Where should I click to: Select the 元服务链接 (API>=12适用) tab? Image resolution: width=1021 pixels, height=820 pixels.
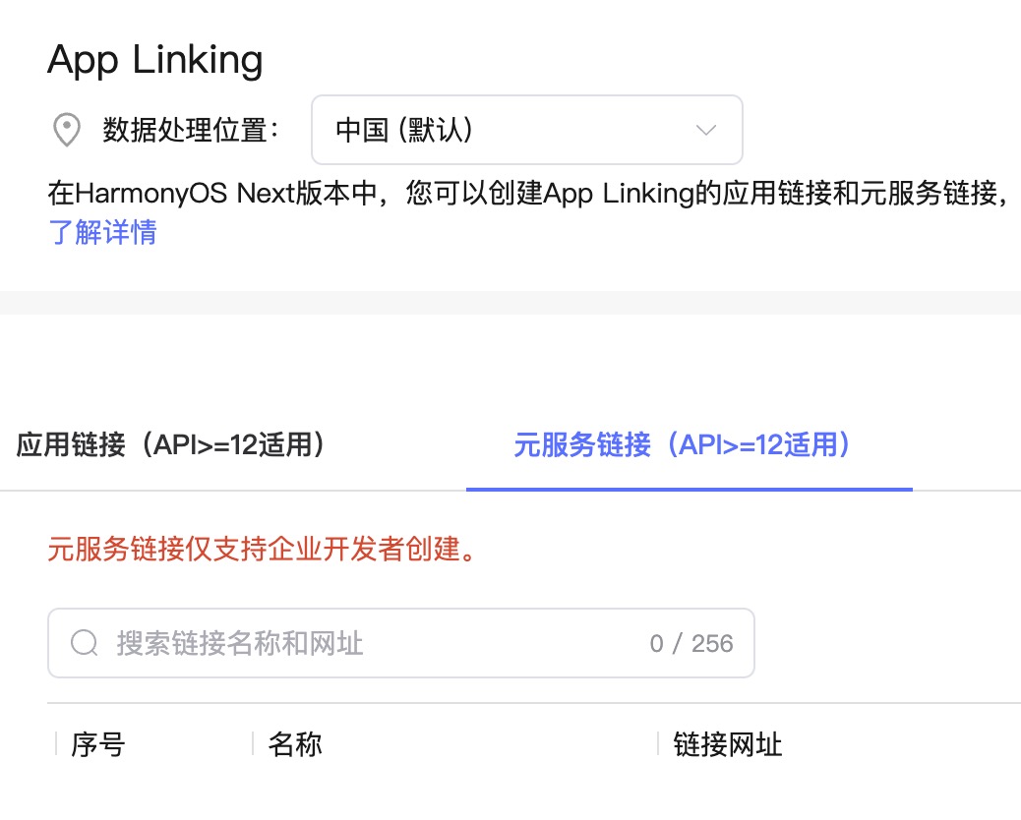click(x=682, y=445)
